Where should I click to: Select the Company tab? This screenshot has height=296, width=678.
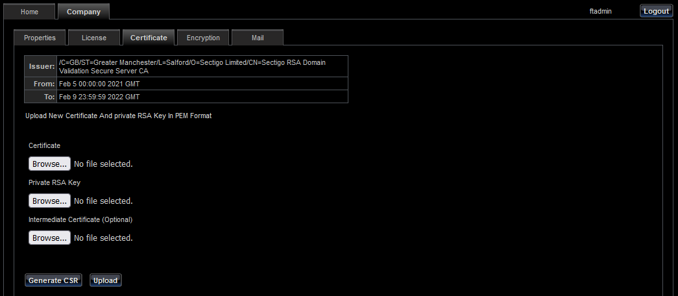[x=83, y=12]
